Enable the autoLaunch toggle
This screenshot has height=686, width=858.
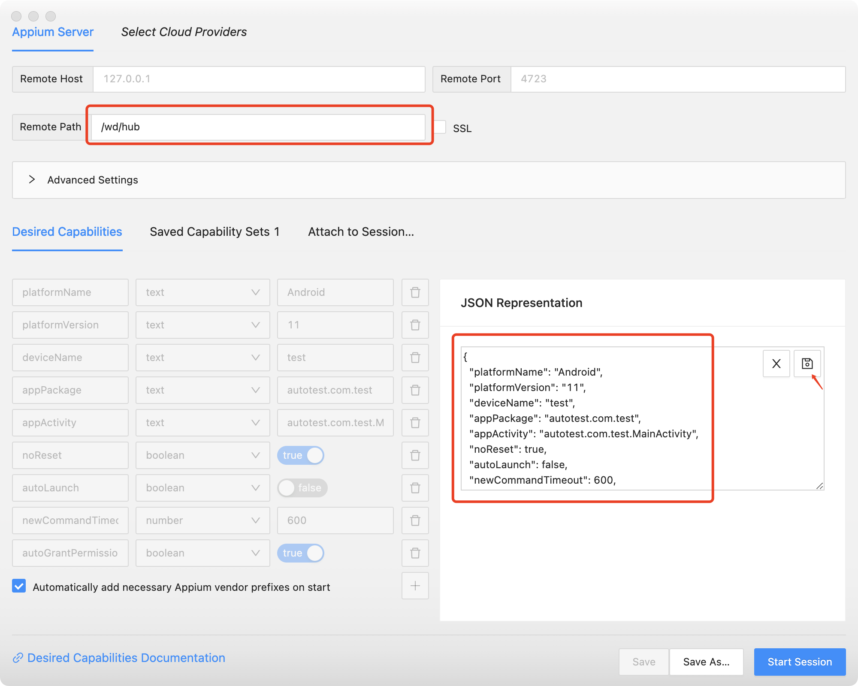302,488
